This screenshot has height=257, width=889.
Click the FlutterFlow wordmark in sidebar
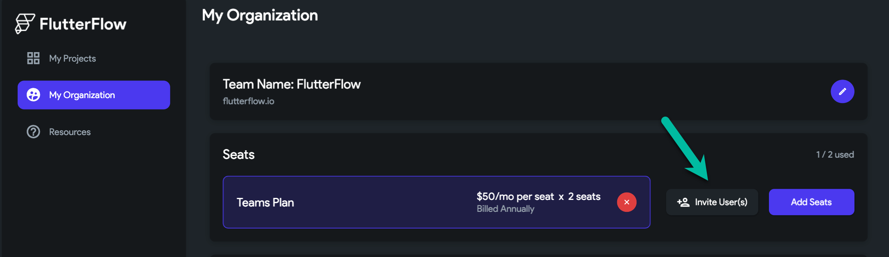[x=83, y=24]
